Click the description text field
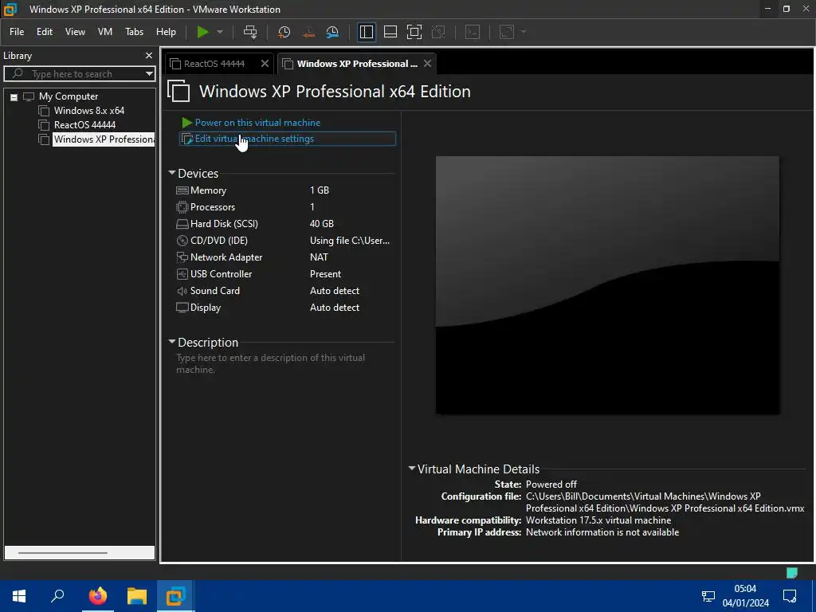This screenshot has width=816, height=612. click(285, 363)
